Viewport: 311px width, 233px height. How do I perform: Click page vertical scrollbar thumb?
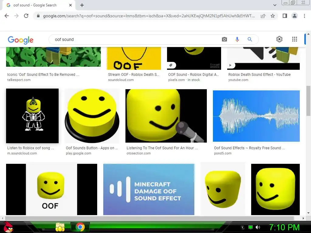(309, 101)
